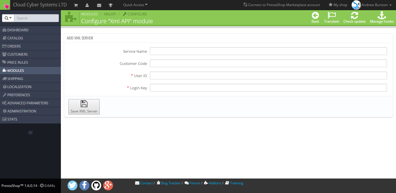
Task: Open the Google Plus icon in footer
Action: [108, 185]
